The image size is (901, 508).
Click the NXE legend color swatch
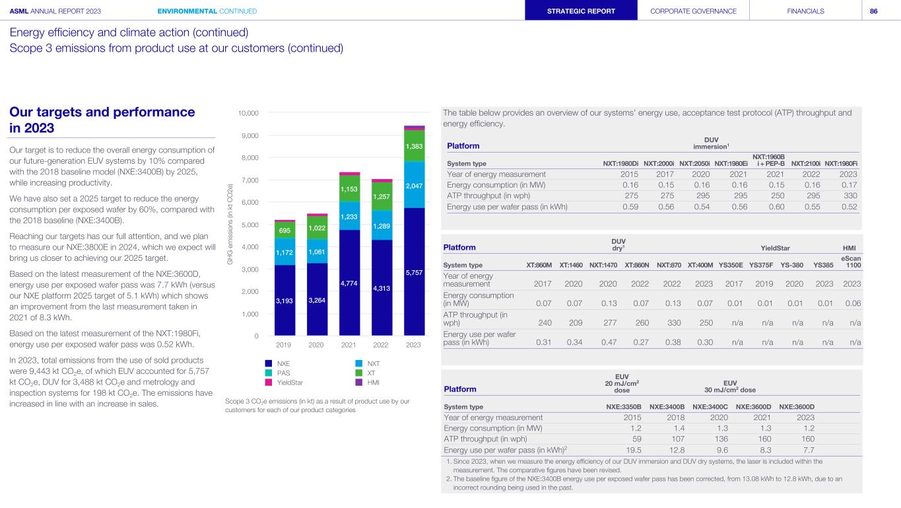[267, 363]
